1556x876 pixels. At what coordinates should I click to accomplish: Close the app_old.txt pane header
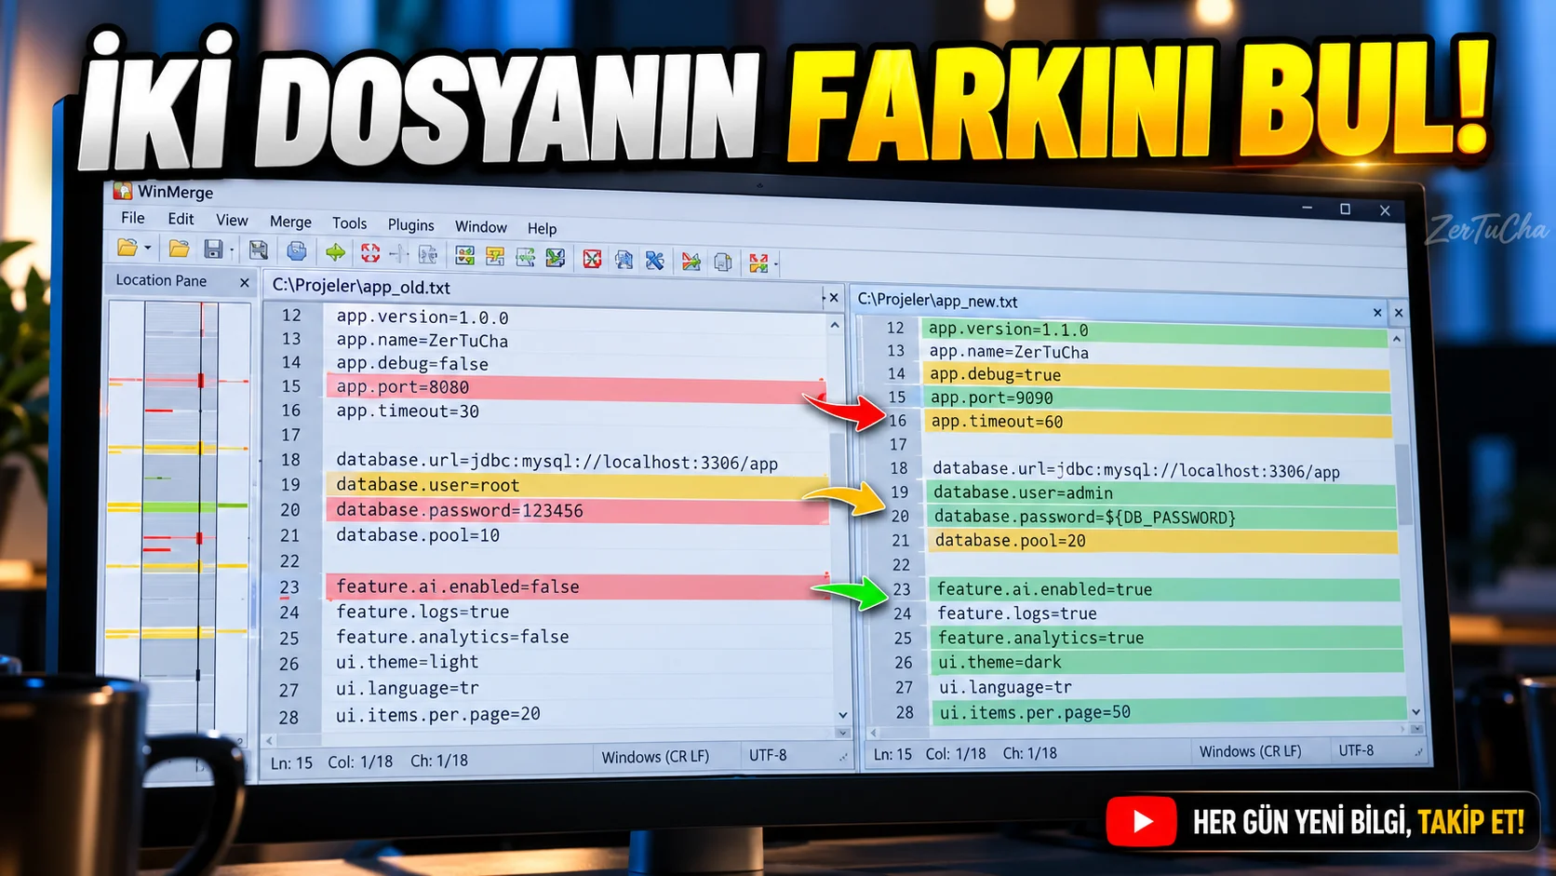(x=834, y=298)
